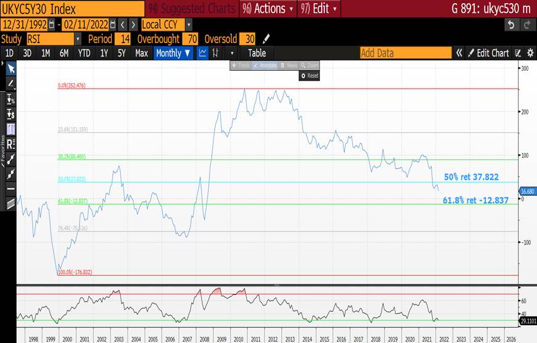The image size is (537, 343).
Task: Open chart type options dropdown arrow
Action: (232, 54)
